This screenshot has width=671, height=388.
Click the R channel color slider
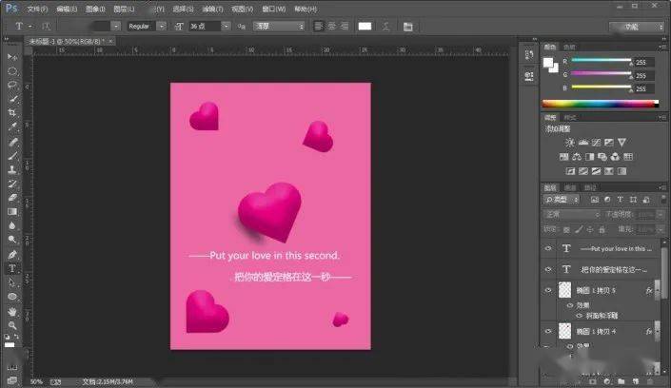click(x=602, y=61)
